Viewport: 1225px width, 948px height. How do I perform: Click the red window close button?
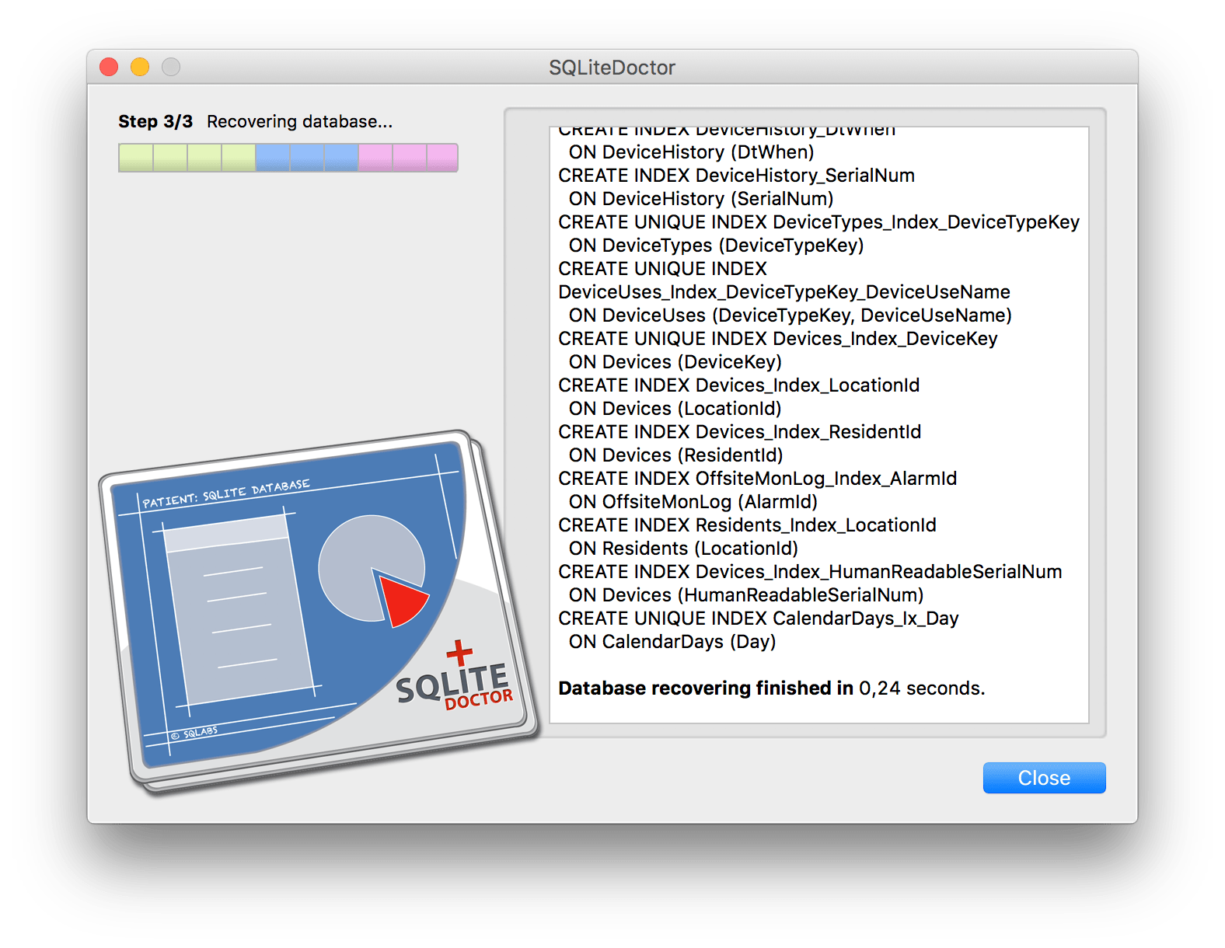[x=109, y=68]
